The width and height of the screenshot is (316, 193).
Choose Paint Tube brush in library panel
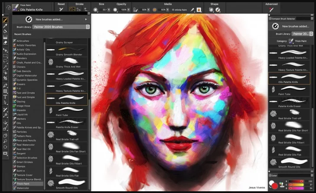tap(67, 112)
